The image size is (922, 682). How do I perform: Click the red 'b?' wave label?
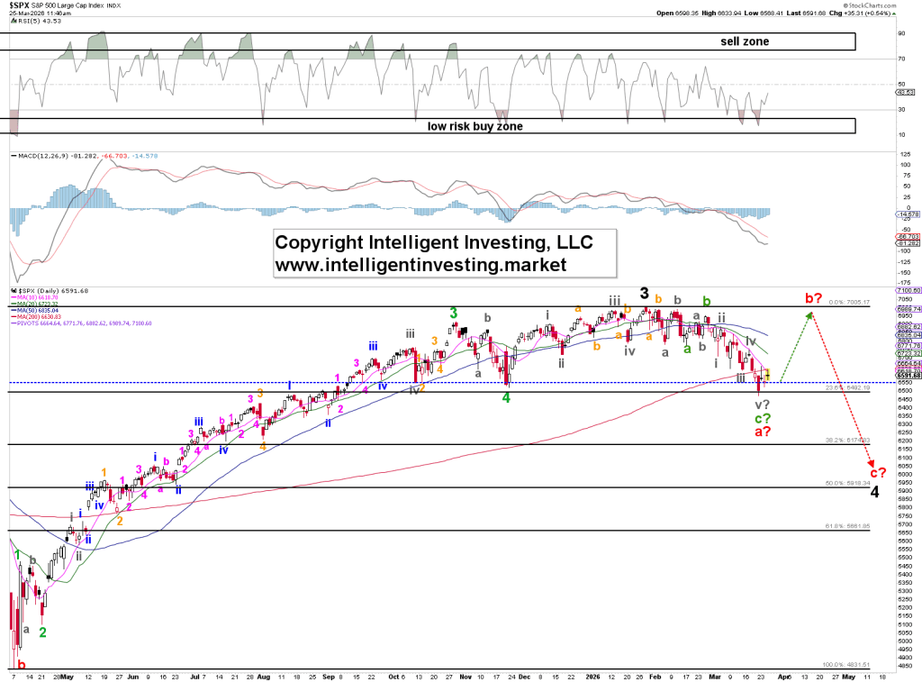click(x=813, y=298)
